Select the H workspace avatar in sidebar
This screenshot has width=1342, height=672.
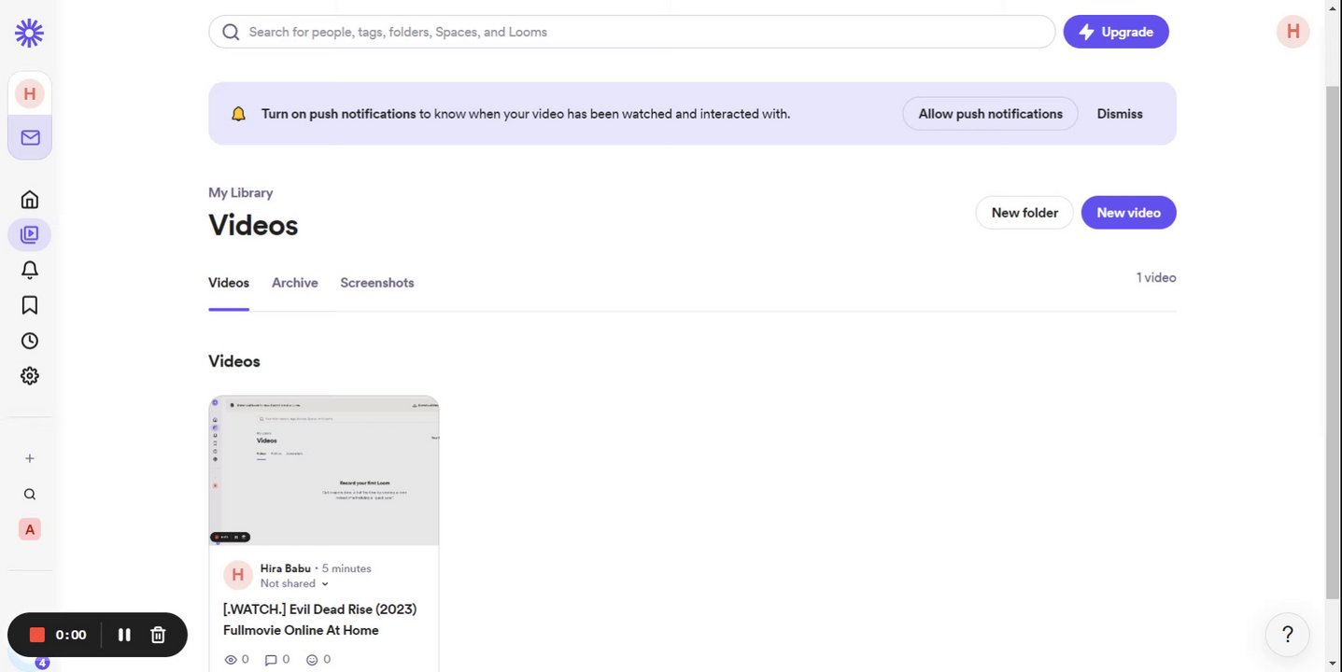pyautogui.click(x=30, y=93)
